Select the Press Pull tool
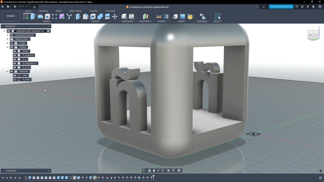The width and height of the screenshot is (324, 182). click(x=78, y=16)
